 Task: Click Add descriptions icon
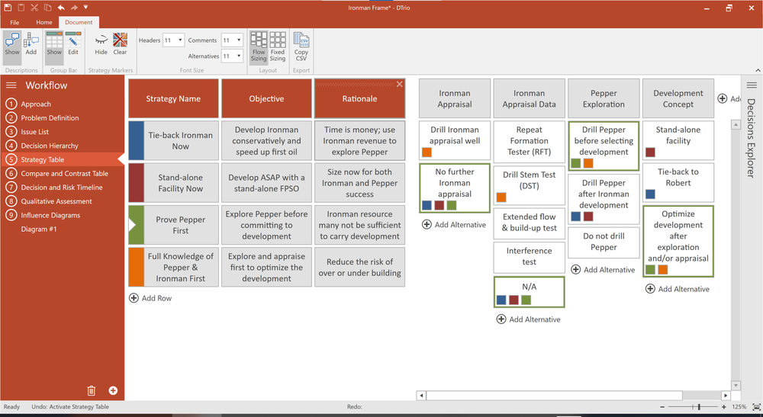click(x=31, y=44)
